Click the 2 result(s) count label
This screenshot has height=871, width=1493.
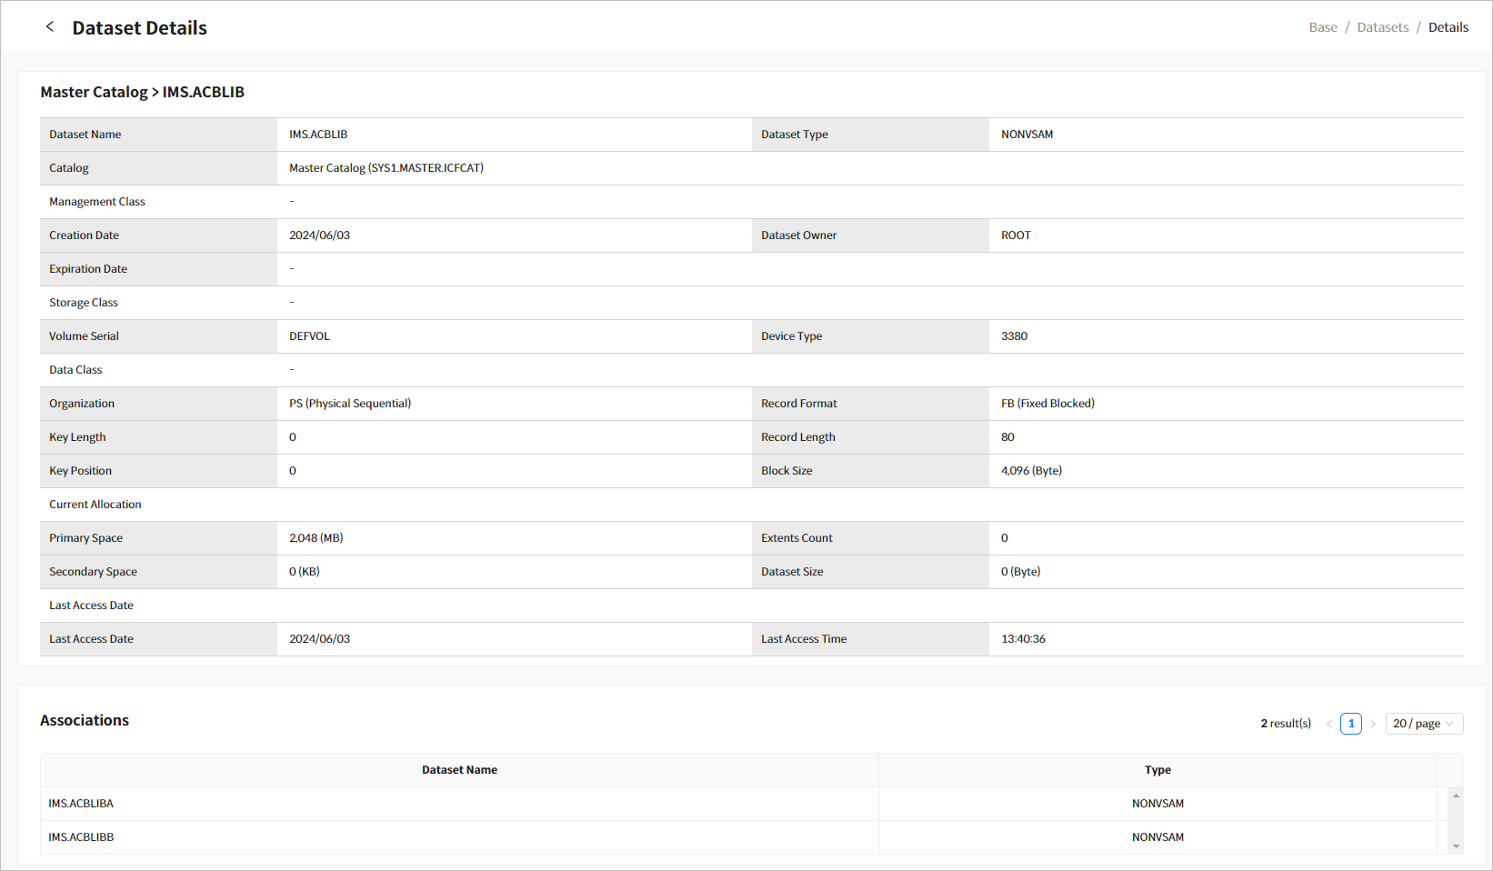(1285, 723)
